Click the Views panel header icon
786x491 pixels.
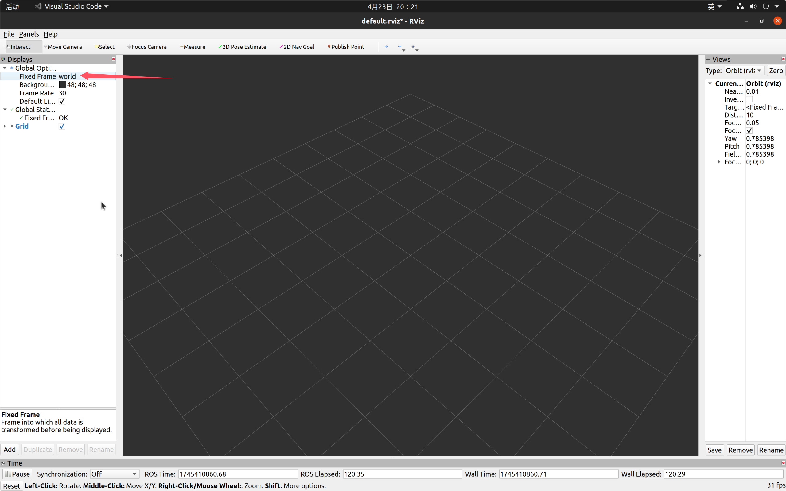pyautogui.click(x=708, y=60)
